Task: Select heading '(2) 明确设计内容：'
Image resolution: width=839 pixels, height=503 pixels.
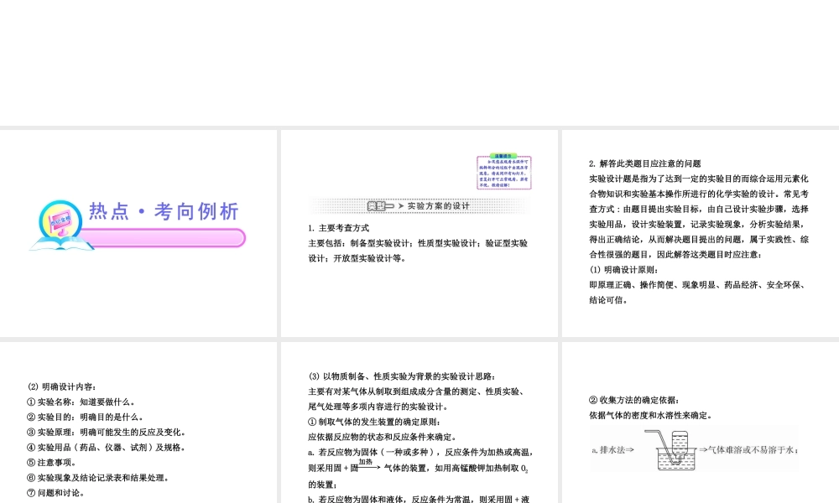Action: tap(62, 386)
